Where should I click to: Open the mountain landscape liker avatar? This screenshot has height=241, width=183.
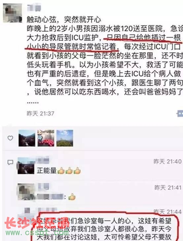point(27,138)
